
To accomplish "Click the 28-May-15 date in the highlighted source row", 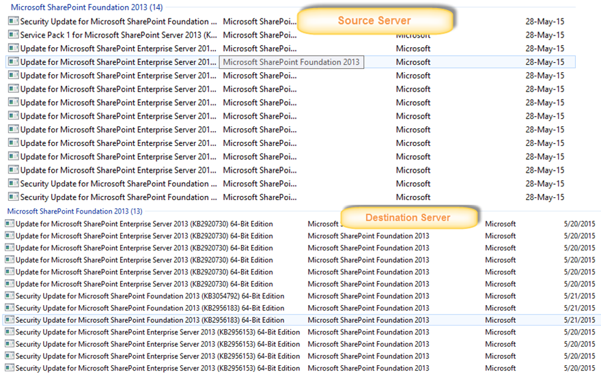I will tap(545, 62).
